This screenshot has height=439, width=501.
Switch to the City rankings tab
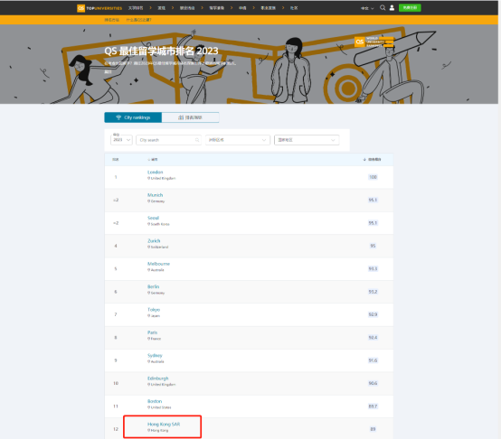click(x=133, y=117)
